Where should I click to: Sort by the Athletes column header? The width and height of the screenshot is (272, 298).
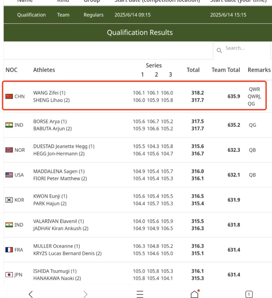pyautogui.click(x=44, y=70)
